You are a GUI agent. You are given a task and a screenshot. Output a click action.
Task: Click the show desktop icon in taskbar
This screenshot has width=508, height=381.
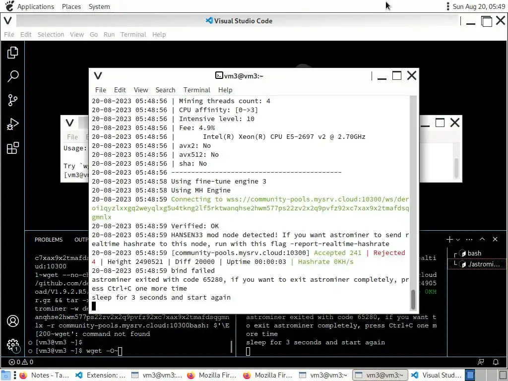tap(5, 375)
